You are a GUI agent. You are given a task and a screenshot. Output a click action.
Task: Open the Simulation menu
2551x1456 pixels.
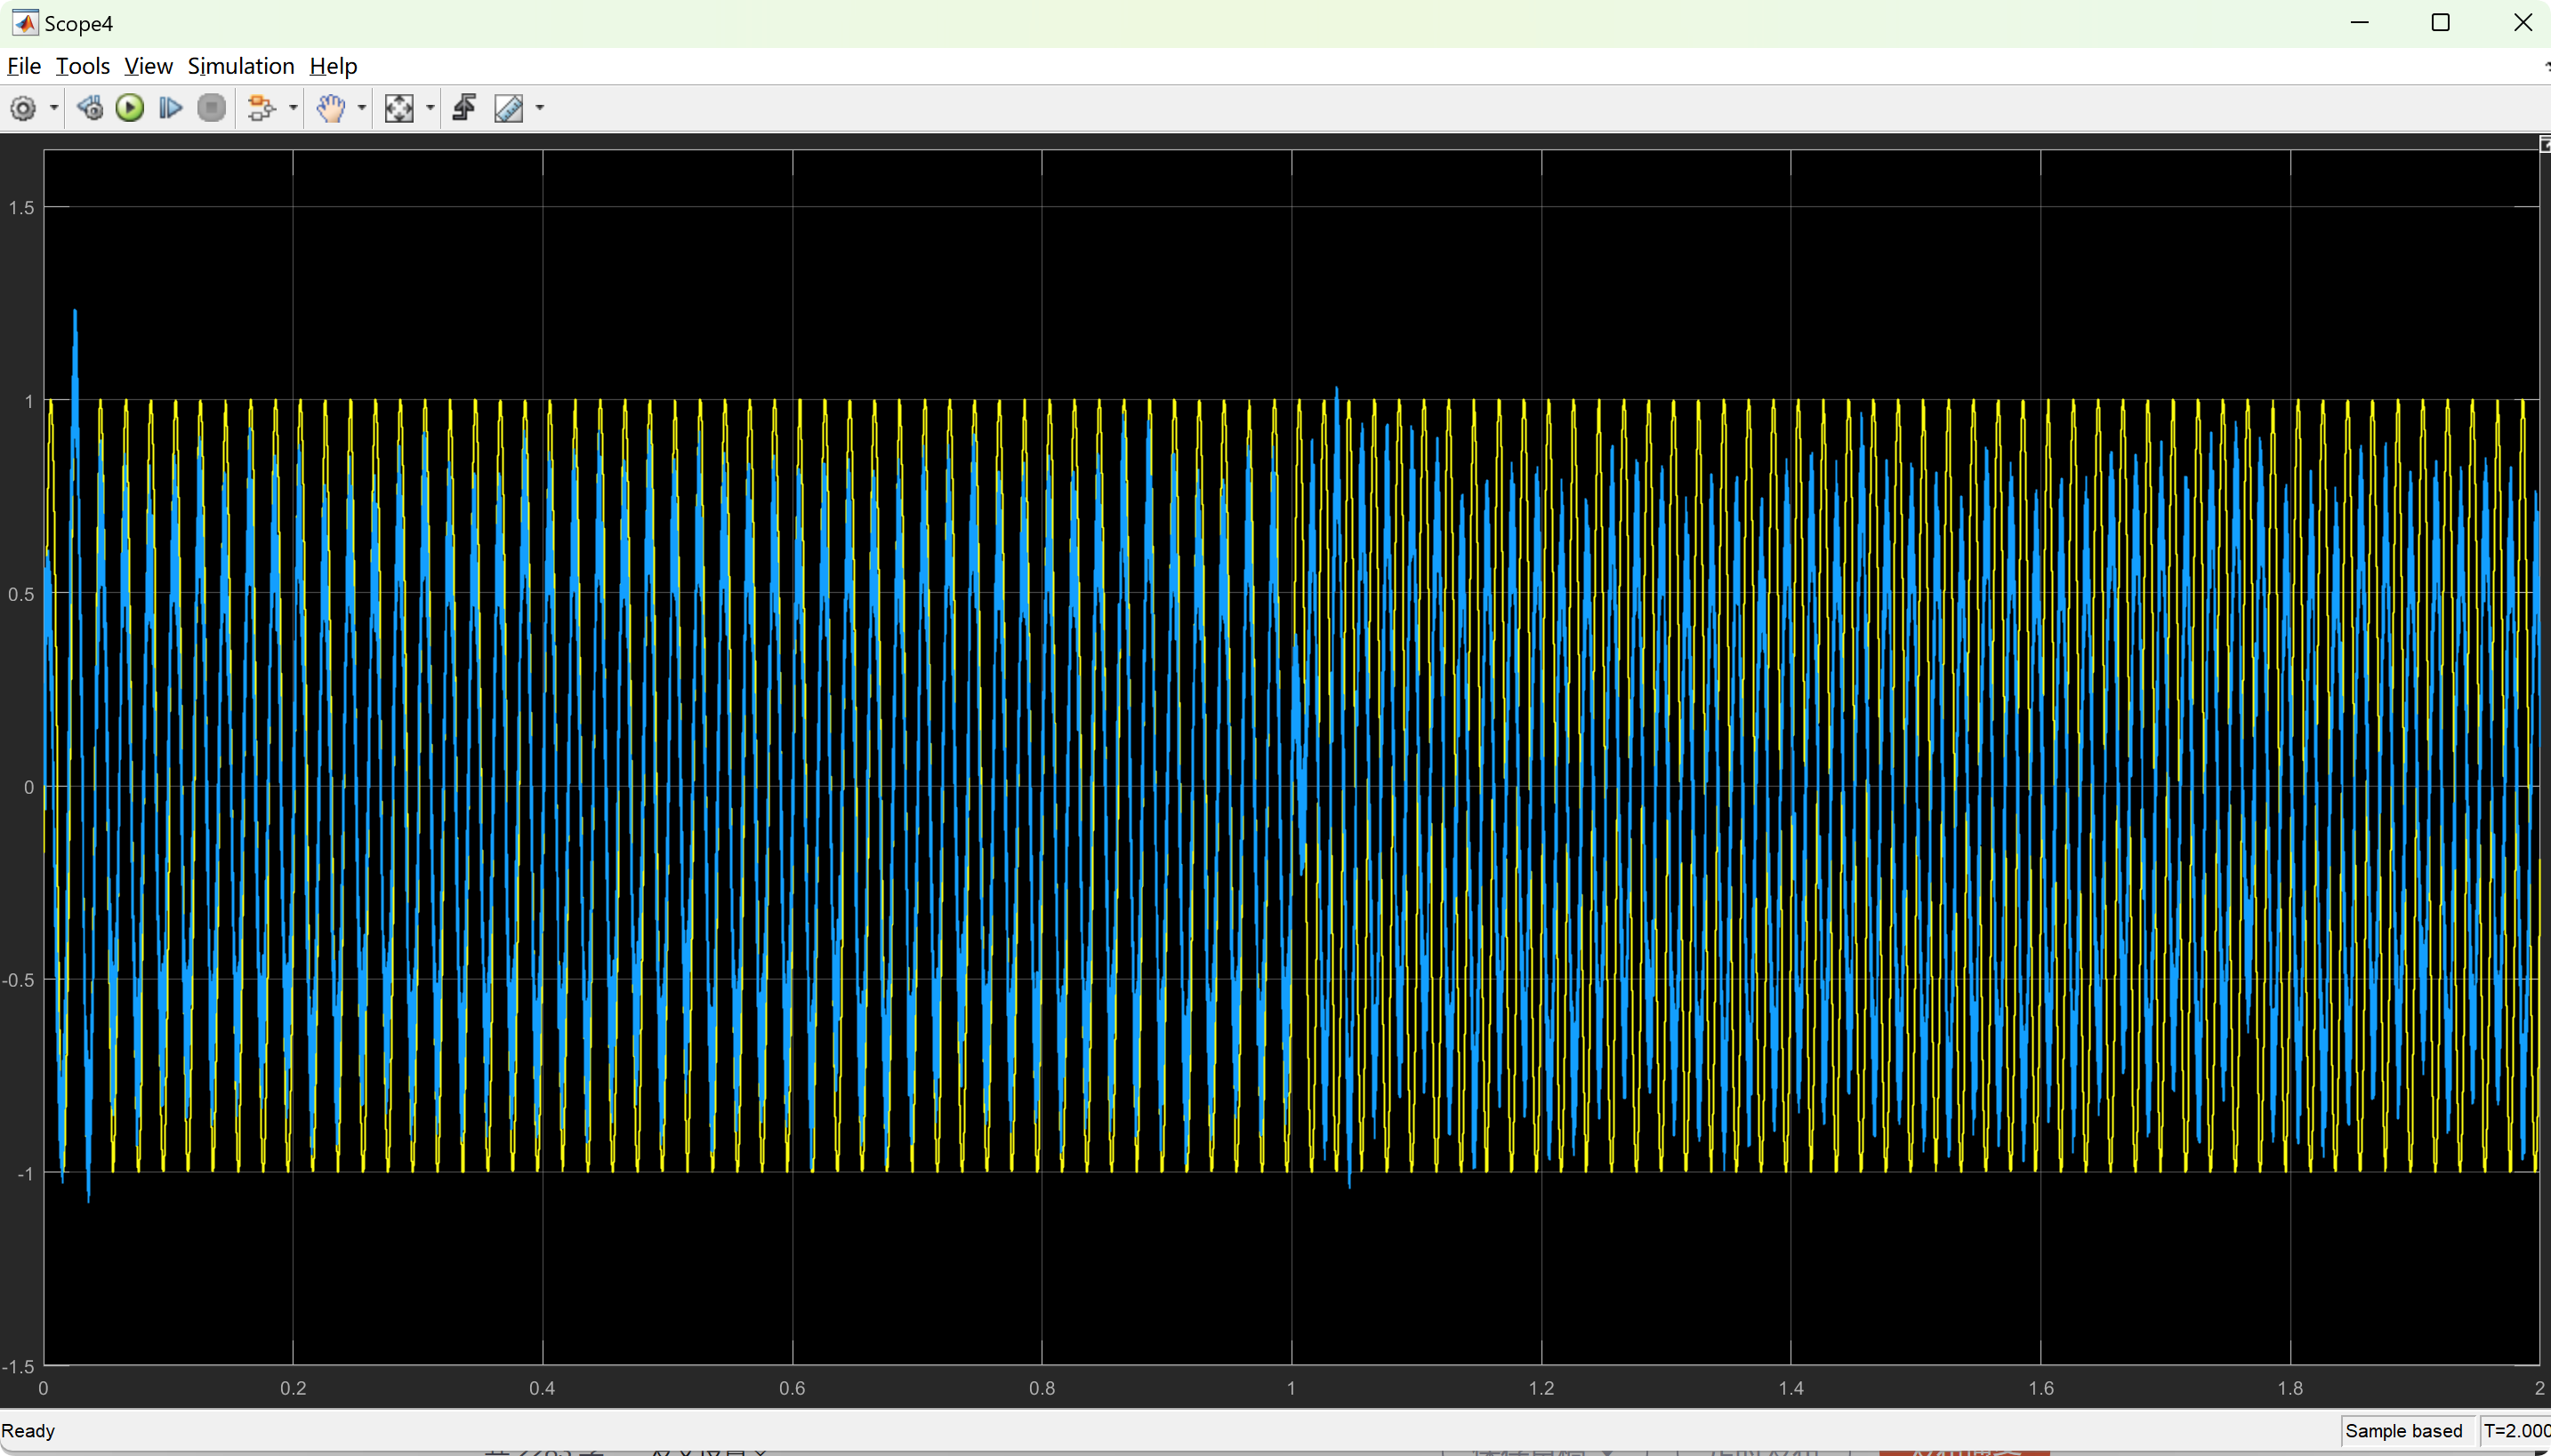[x=240, y=66]
